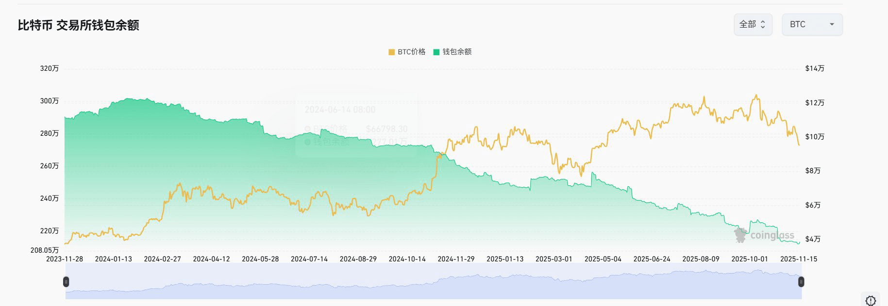This screenshot has height=306, width=888.
Task: Click the 2024-06-14 08:00 tooltip box
Action: click(356, 125)
